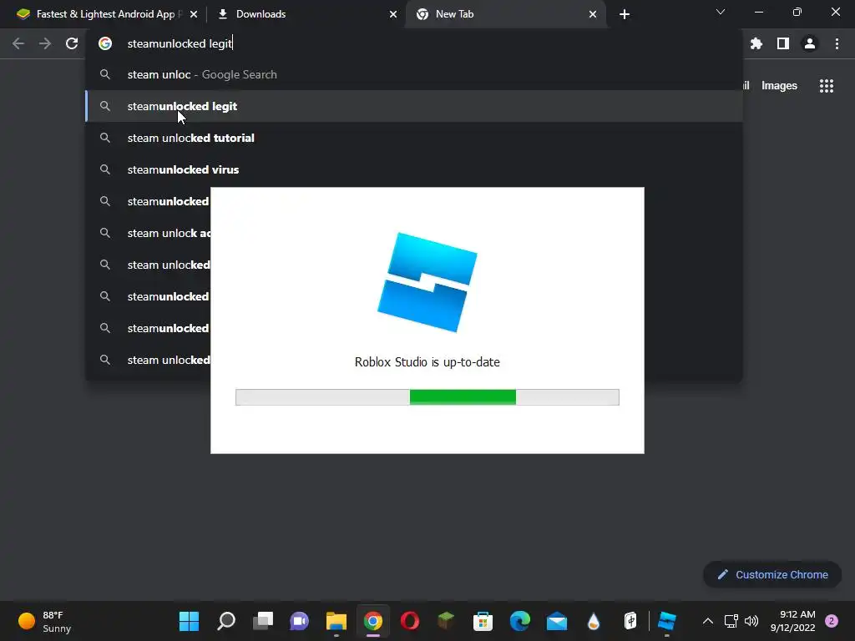This screenshot has width=855, height=641.
Task: Open the notification badge showing 2
Action: [832, 621]
